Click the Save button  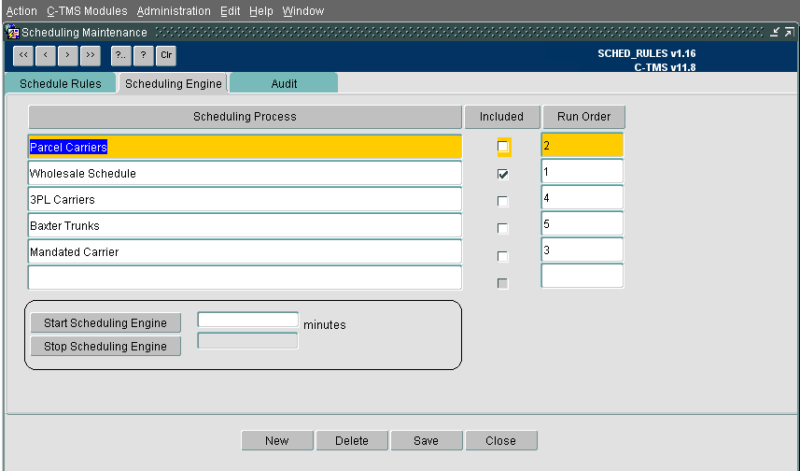(x=427, y=440)
